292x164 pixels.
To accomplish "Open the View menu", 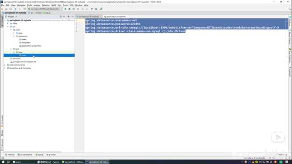I will pyautogui.click(x=13, y=5).
